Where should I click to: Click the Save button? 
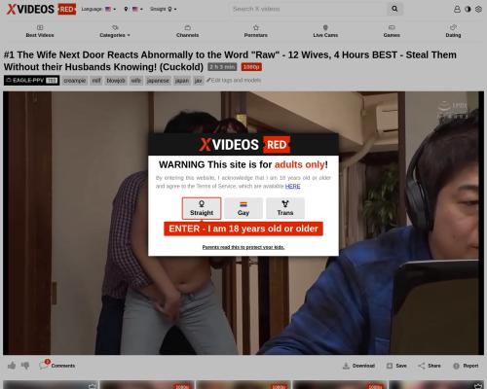coord(396,366)
